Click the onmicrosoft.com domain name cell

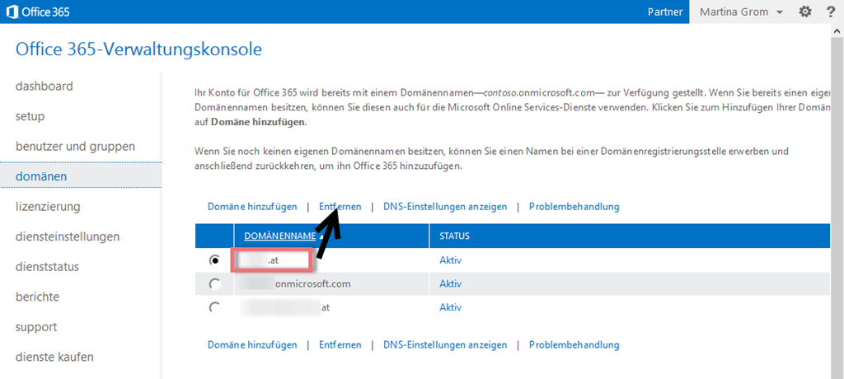(331, 283)
